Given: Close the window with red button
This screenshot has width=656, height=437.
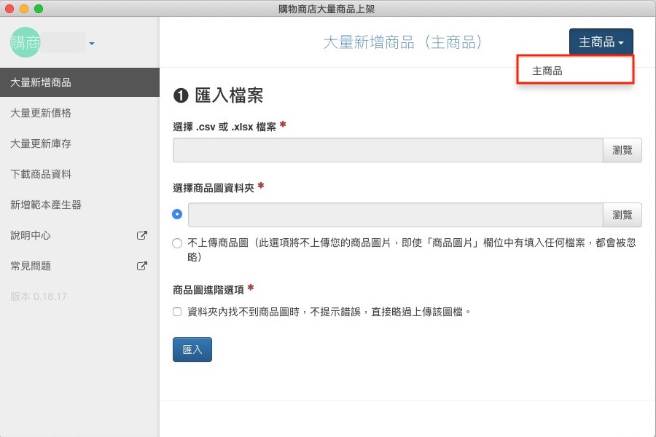Looking at the screenshot, I should click(9, 8).
